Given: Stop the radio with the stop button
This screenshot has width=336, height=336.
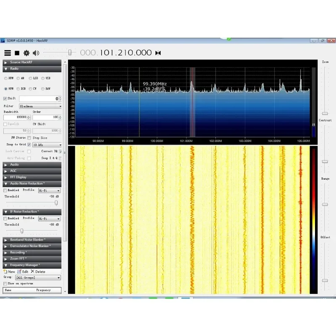Looking at the screenshot, I should 17,53.
